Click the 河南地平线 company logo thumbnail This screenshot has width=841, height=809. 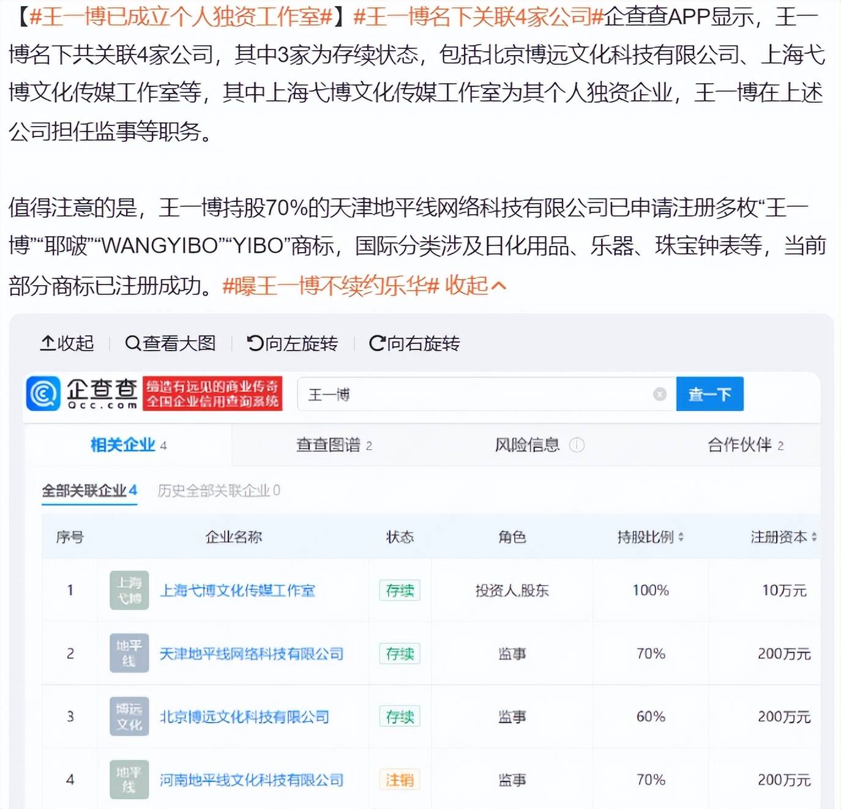(x=129, y=780)
